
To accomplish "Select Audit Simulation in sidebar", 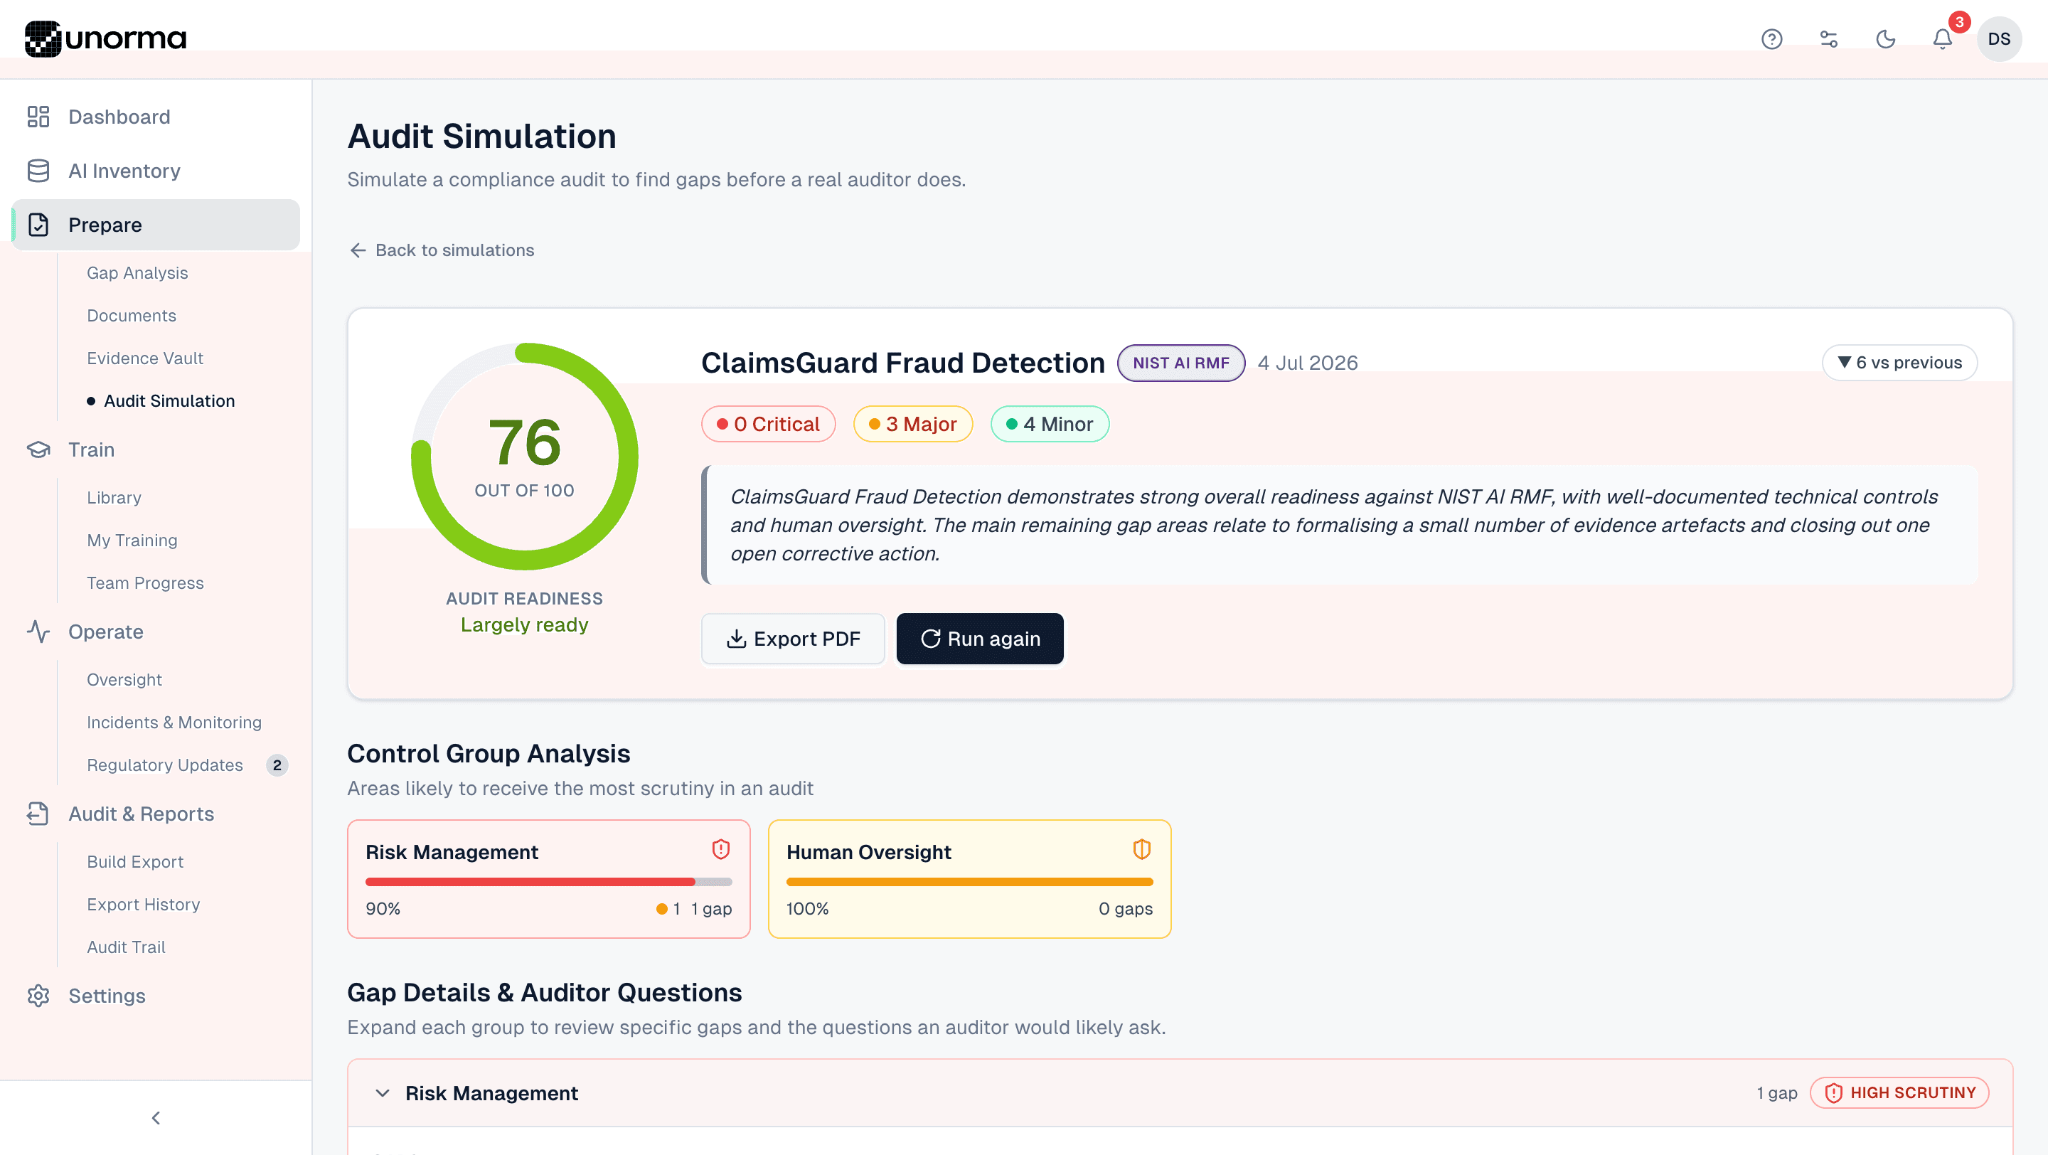I will [169, 401].
